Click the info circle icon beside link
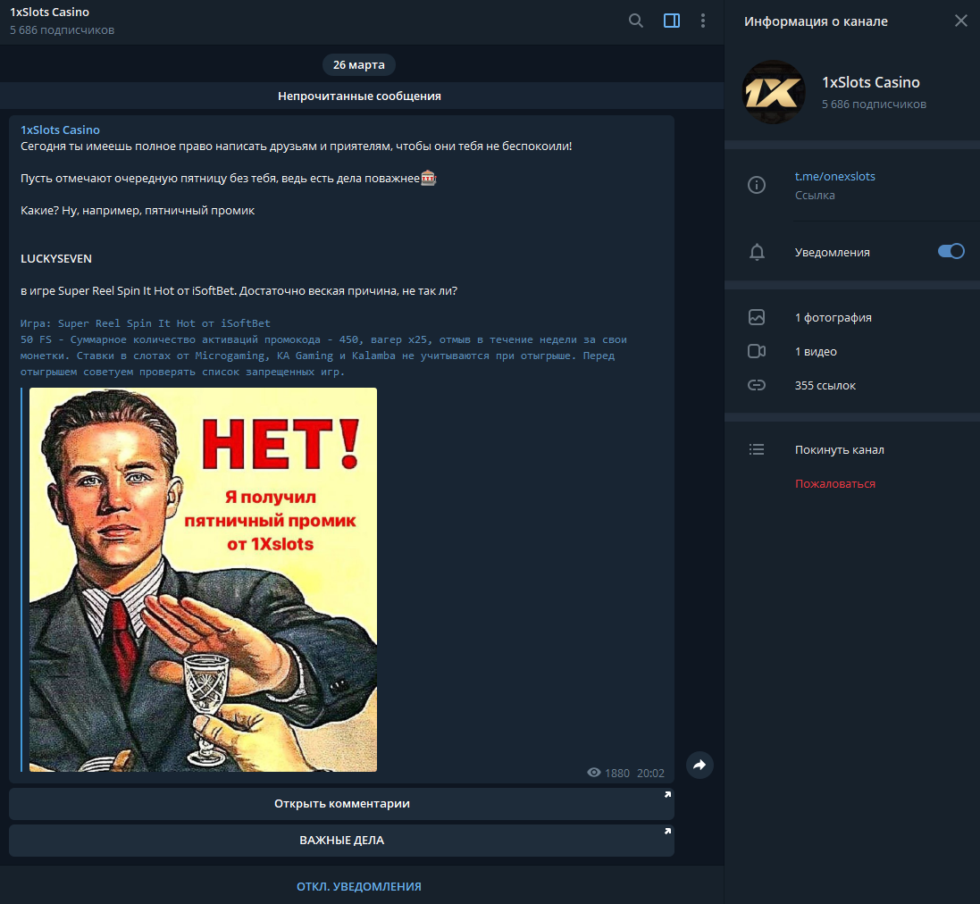This screenshot has width=980, height=904. [x=757, y=185]
